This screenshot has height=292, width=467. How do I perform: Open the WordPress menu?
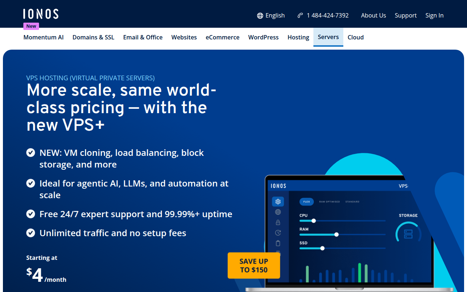(263, 37)
